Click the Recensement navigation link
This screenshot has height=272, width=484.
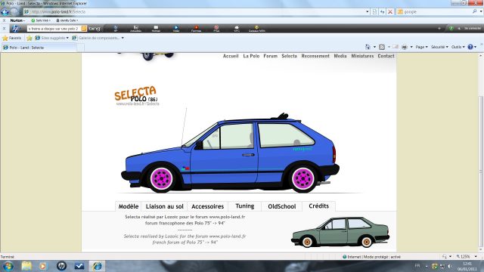point(315,56)
